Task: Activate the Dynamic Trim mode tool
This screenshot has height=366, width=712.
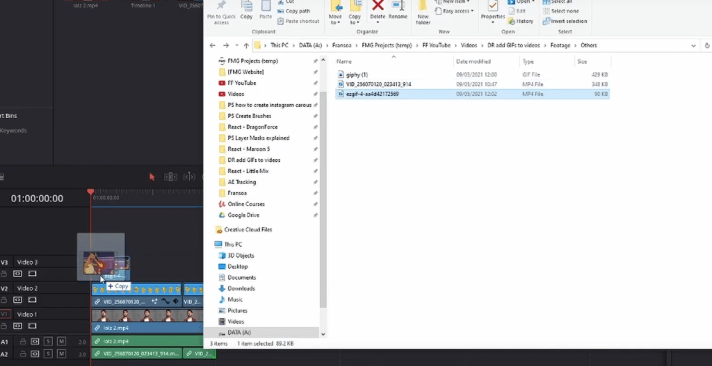Action: coord(189,177)
